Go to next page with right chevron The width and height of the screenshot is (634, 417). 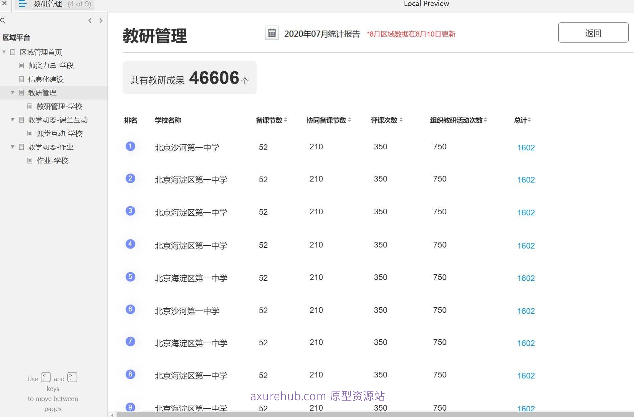click(101, 20)
